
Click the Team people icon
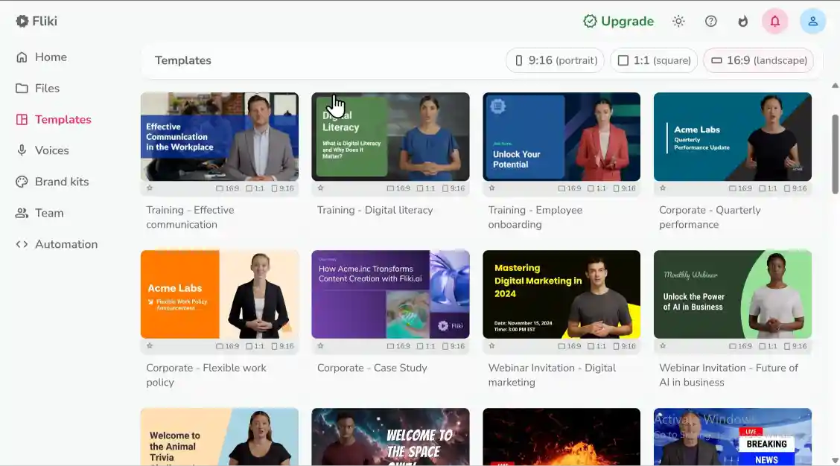22,213
